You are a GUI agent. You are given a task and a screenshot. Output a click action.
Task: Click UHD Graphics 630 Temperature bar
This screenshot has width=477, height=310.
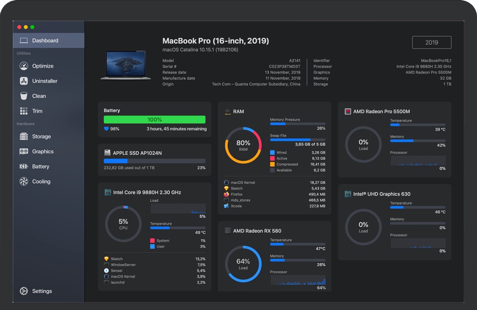418,207
